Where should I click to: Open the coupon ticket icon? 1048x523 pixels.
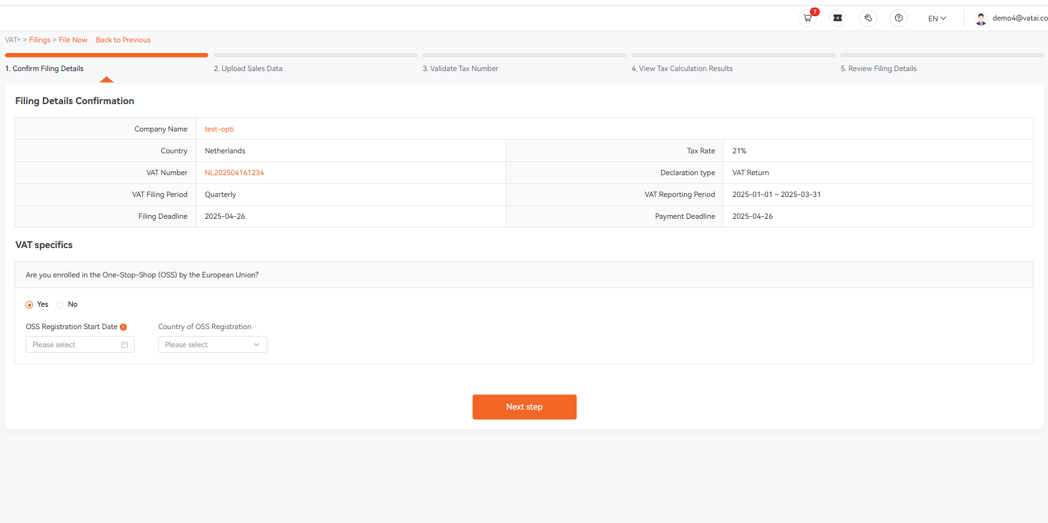point(838,18)
